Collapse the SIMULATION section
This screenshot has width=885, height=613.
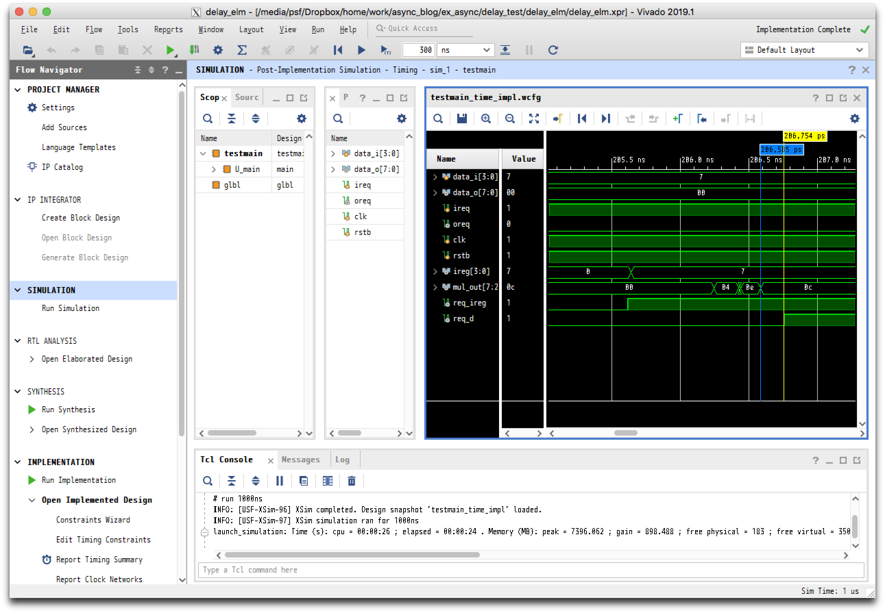click(x=18, y=290)
